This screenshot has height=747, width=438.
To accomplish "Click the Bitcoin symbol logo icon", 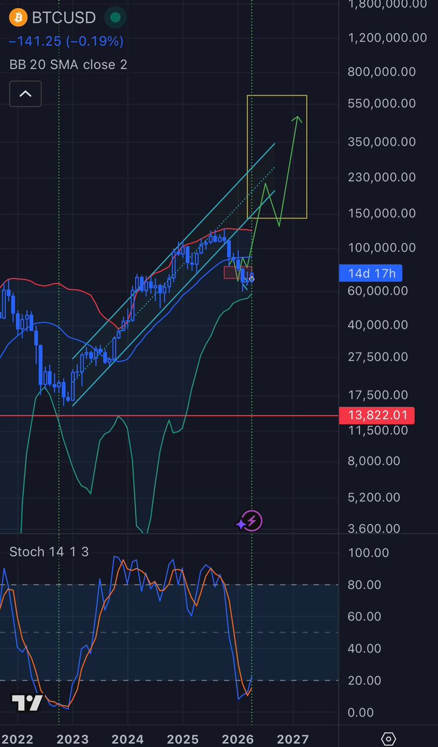I will (x=18, y=18).
